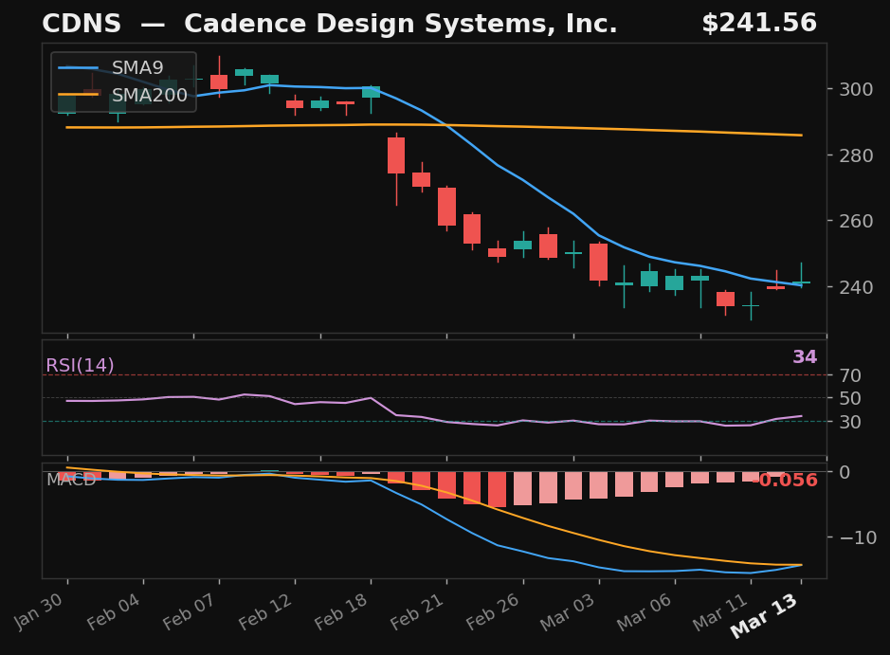Click the Feb 07 date label
The image size is (890, 655).
(191, 611)
